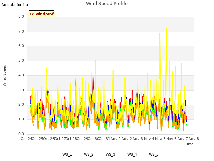Toggle WS_4 series in the legend
214x161 pixels.
tap(129, 154)
